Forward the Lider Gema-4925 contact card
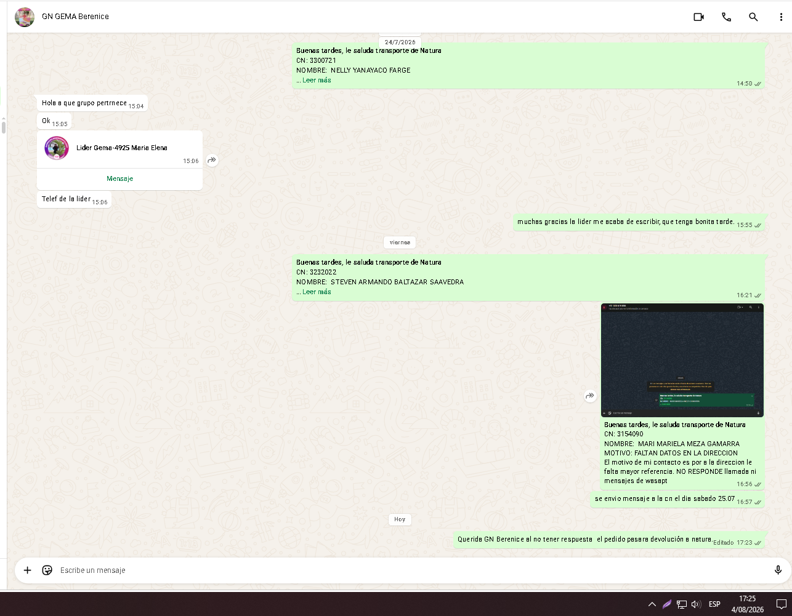The image size is (792, 616). click(x=212, y=160)
